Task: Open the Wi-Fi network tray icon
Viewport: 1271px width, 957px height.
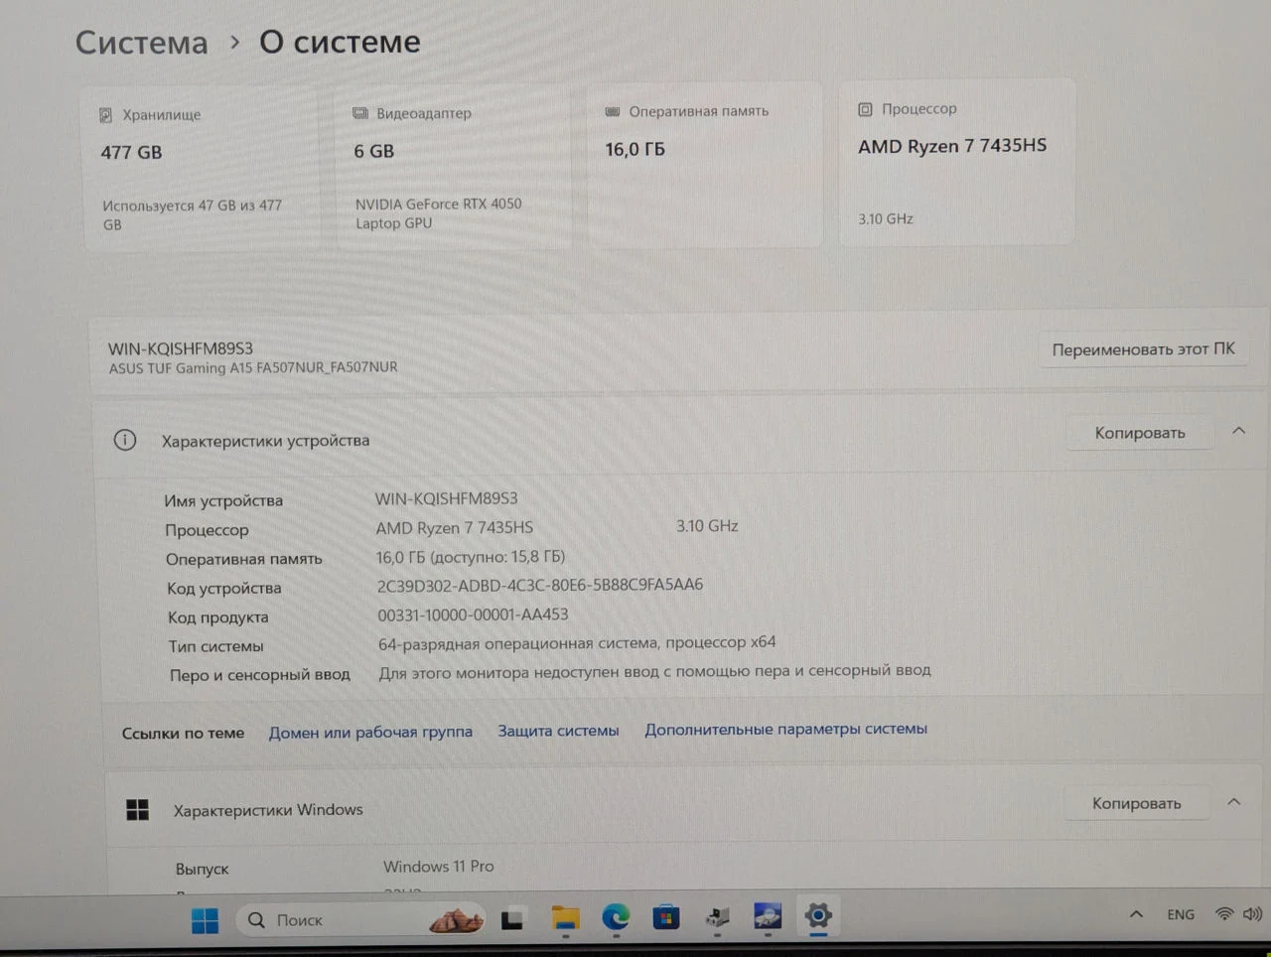Action: (x=1224, y=914)
